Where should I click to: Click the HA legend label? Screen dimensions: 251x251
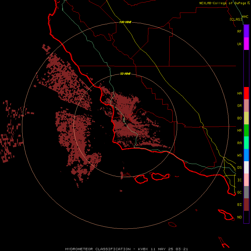(x=239, y=93)
